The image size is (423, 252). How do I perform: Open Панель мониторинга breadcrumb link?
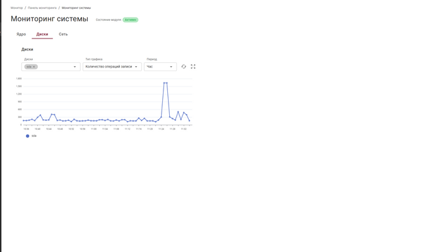tap(42, 8)
